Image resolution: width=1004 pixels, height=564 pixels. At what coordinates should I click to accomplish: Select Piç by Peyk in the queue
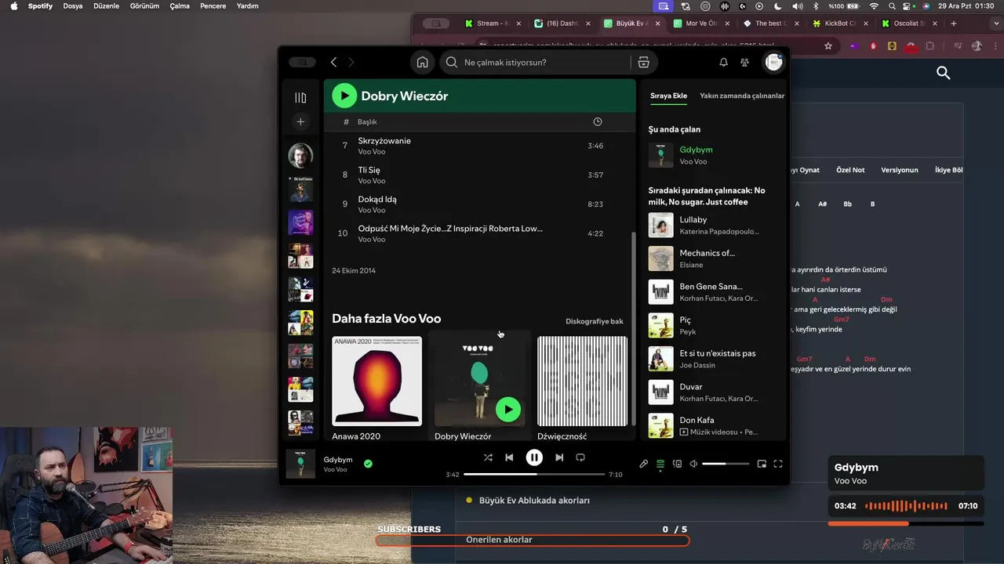coord(714,325)
